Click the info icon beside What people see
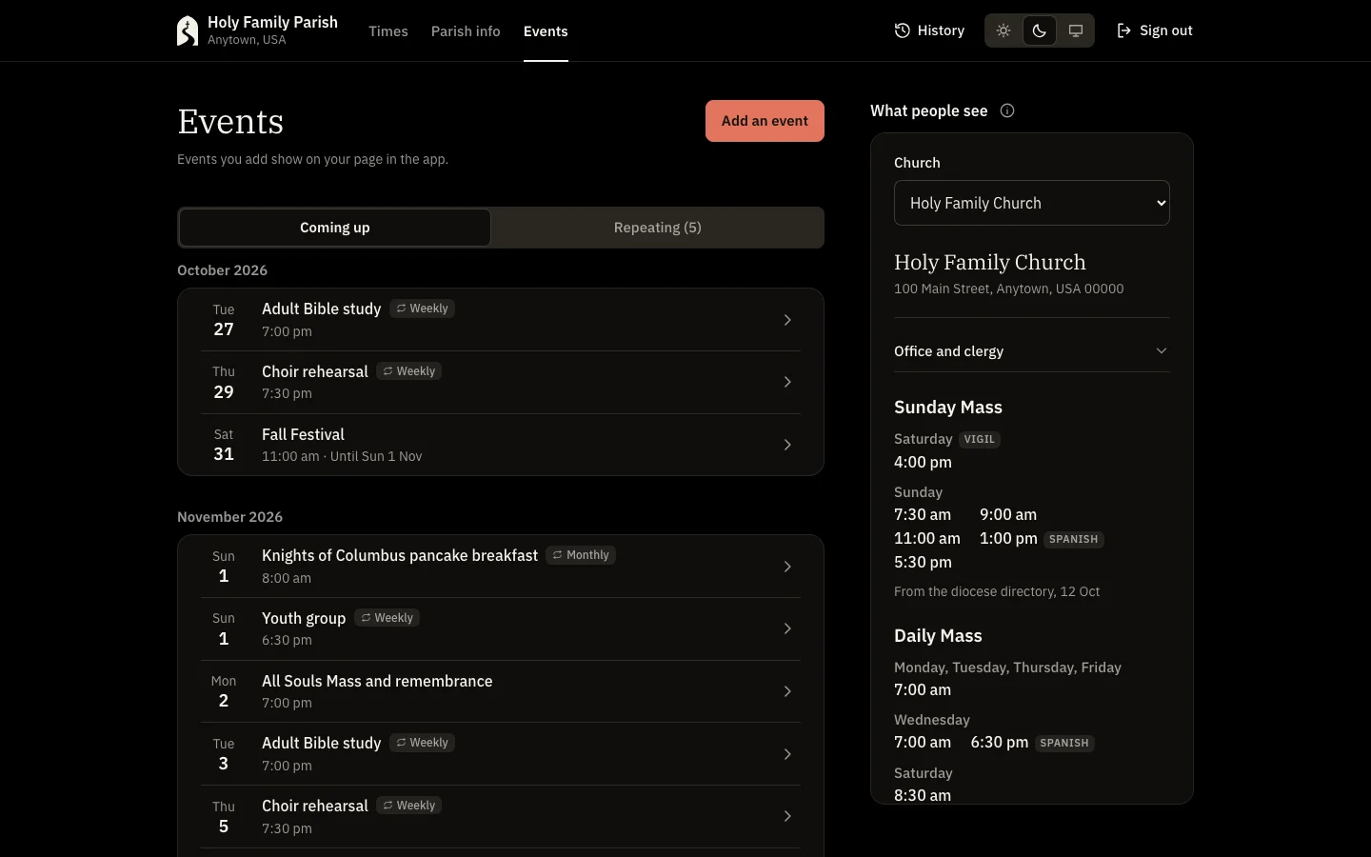The width and height of the screenshot is (1371, 857). pyautogui.click(x=1007, y=110)
